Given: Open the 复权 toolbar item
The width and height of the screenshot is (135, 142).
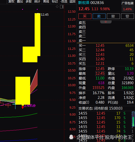Looking at the screenshot, I should pos(11,1).
